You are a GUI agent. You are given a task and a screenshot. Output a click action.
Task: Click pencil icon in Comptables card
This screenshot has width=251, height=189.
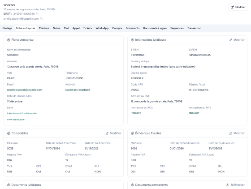(x=107, y=133)
